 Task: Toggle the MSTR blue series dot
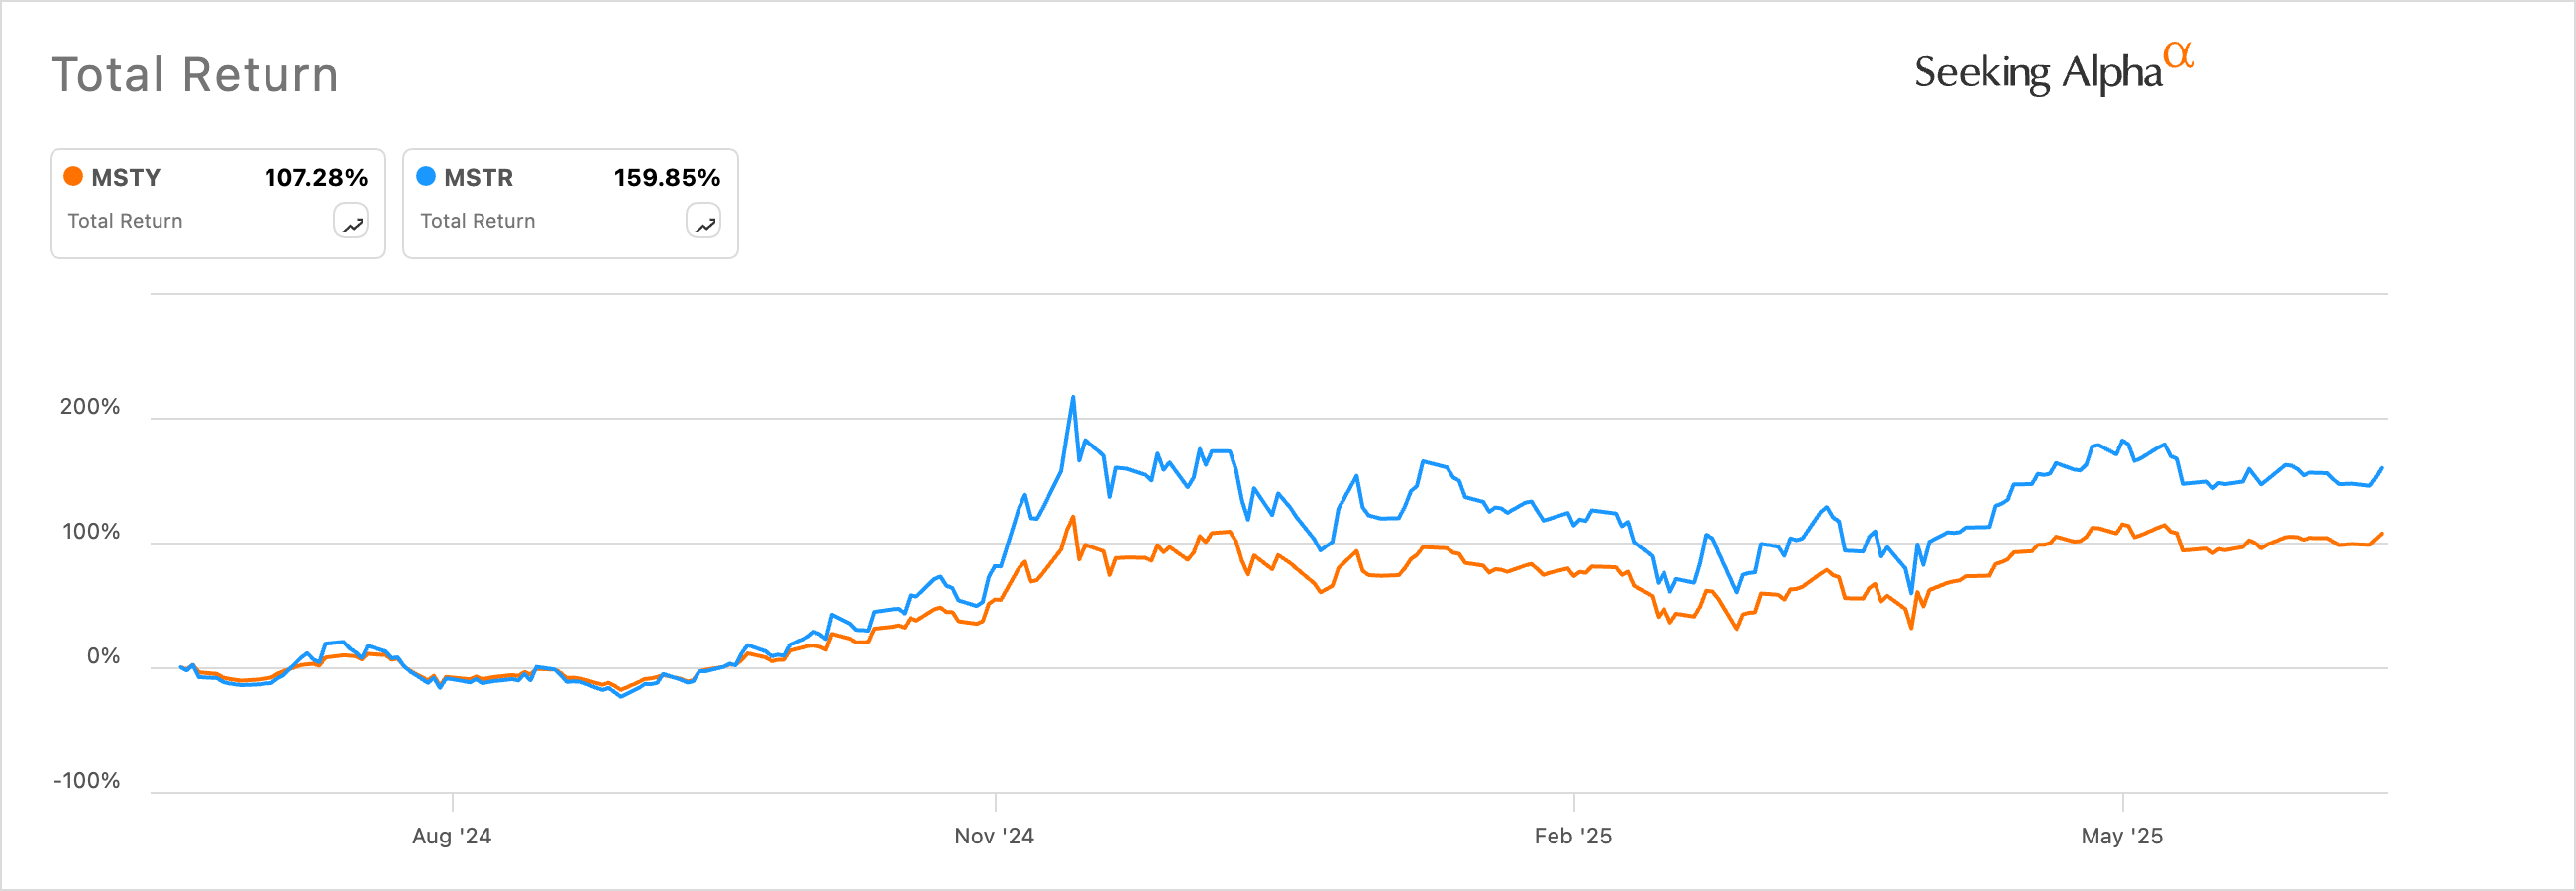coord(426,177)
